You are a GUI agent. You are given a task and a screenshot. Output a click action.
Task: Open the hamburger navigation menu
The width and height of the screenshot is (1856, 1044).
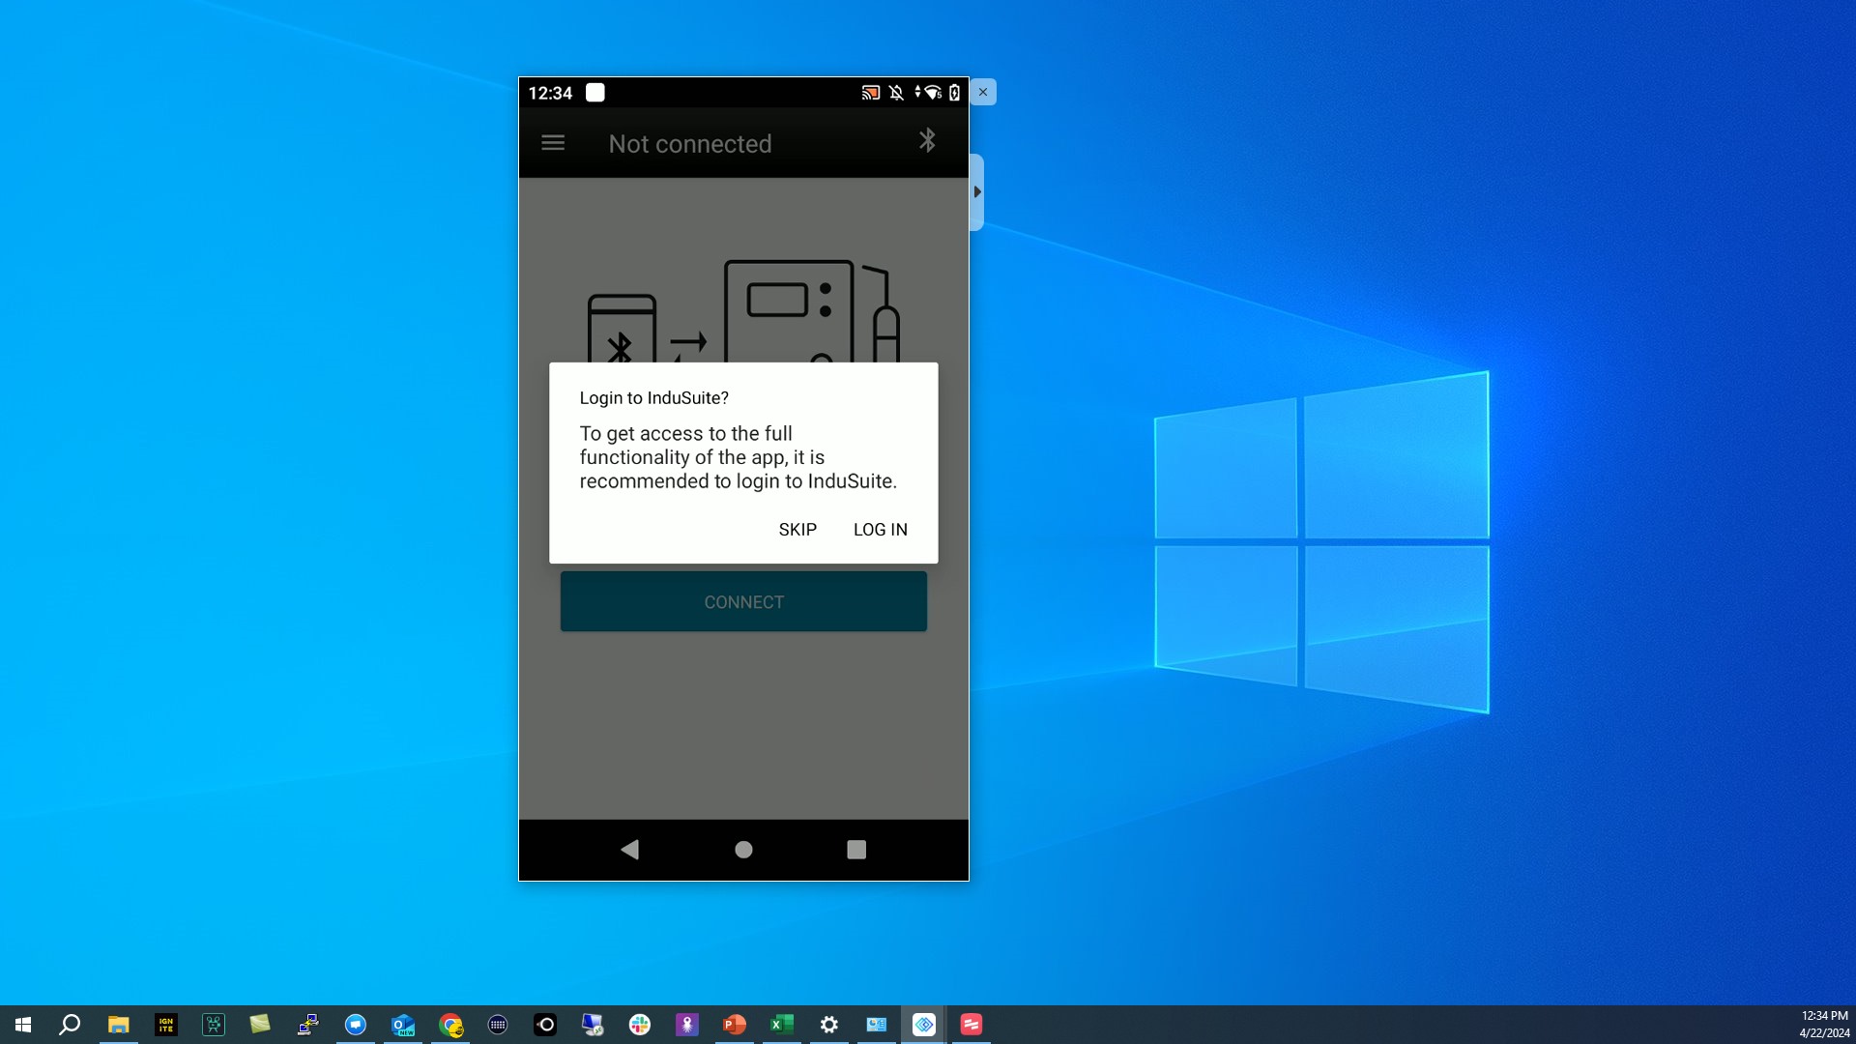coord(553,143)
